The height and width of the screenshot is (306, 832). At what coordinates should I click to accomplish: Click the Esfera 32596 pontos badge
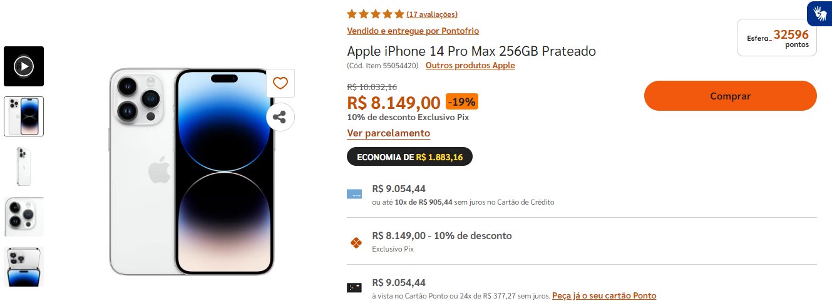pos(777,38)
